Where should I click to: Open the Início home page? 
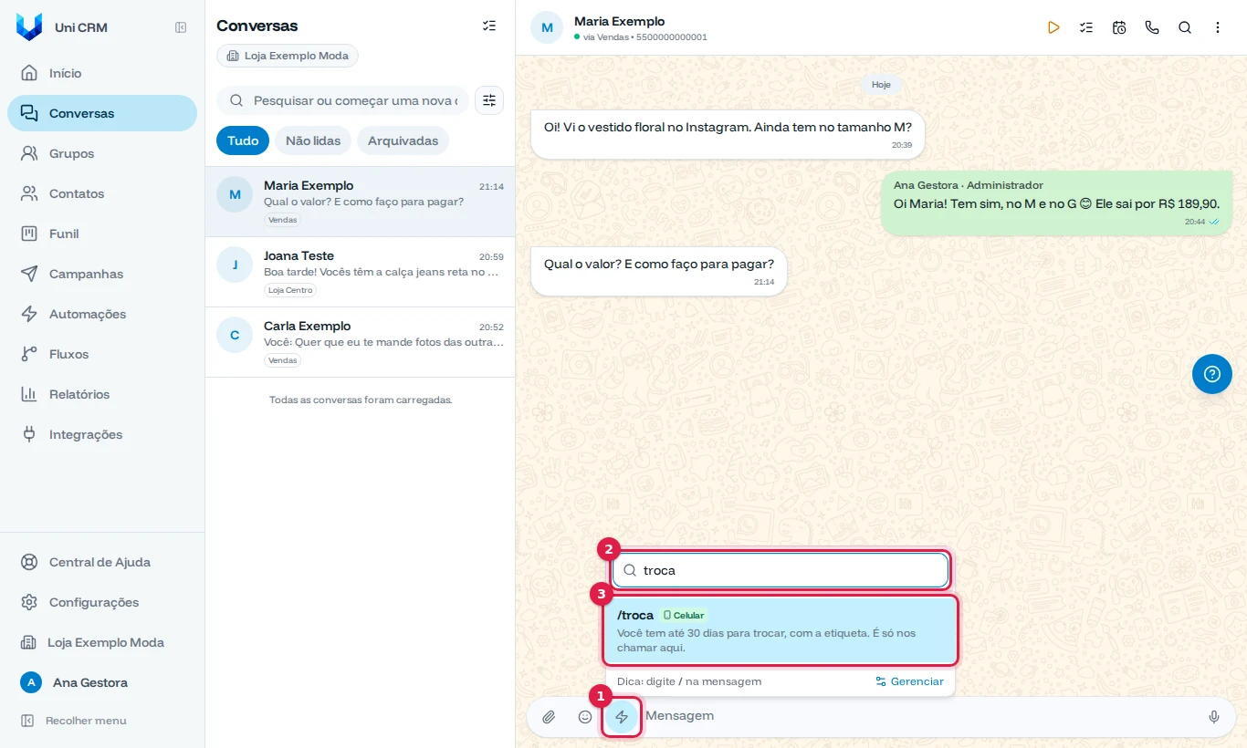pos(102,73)
